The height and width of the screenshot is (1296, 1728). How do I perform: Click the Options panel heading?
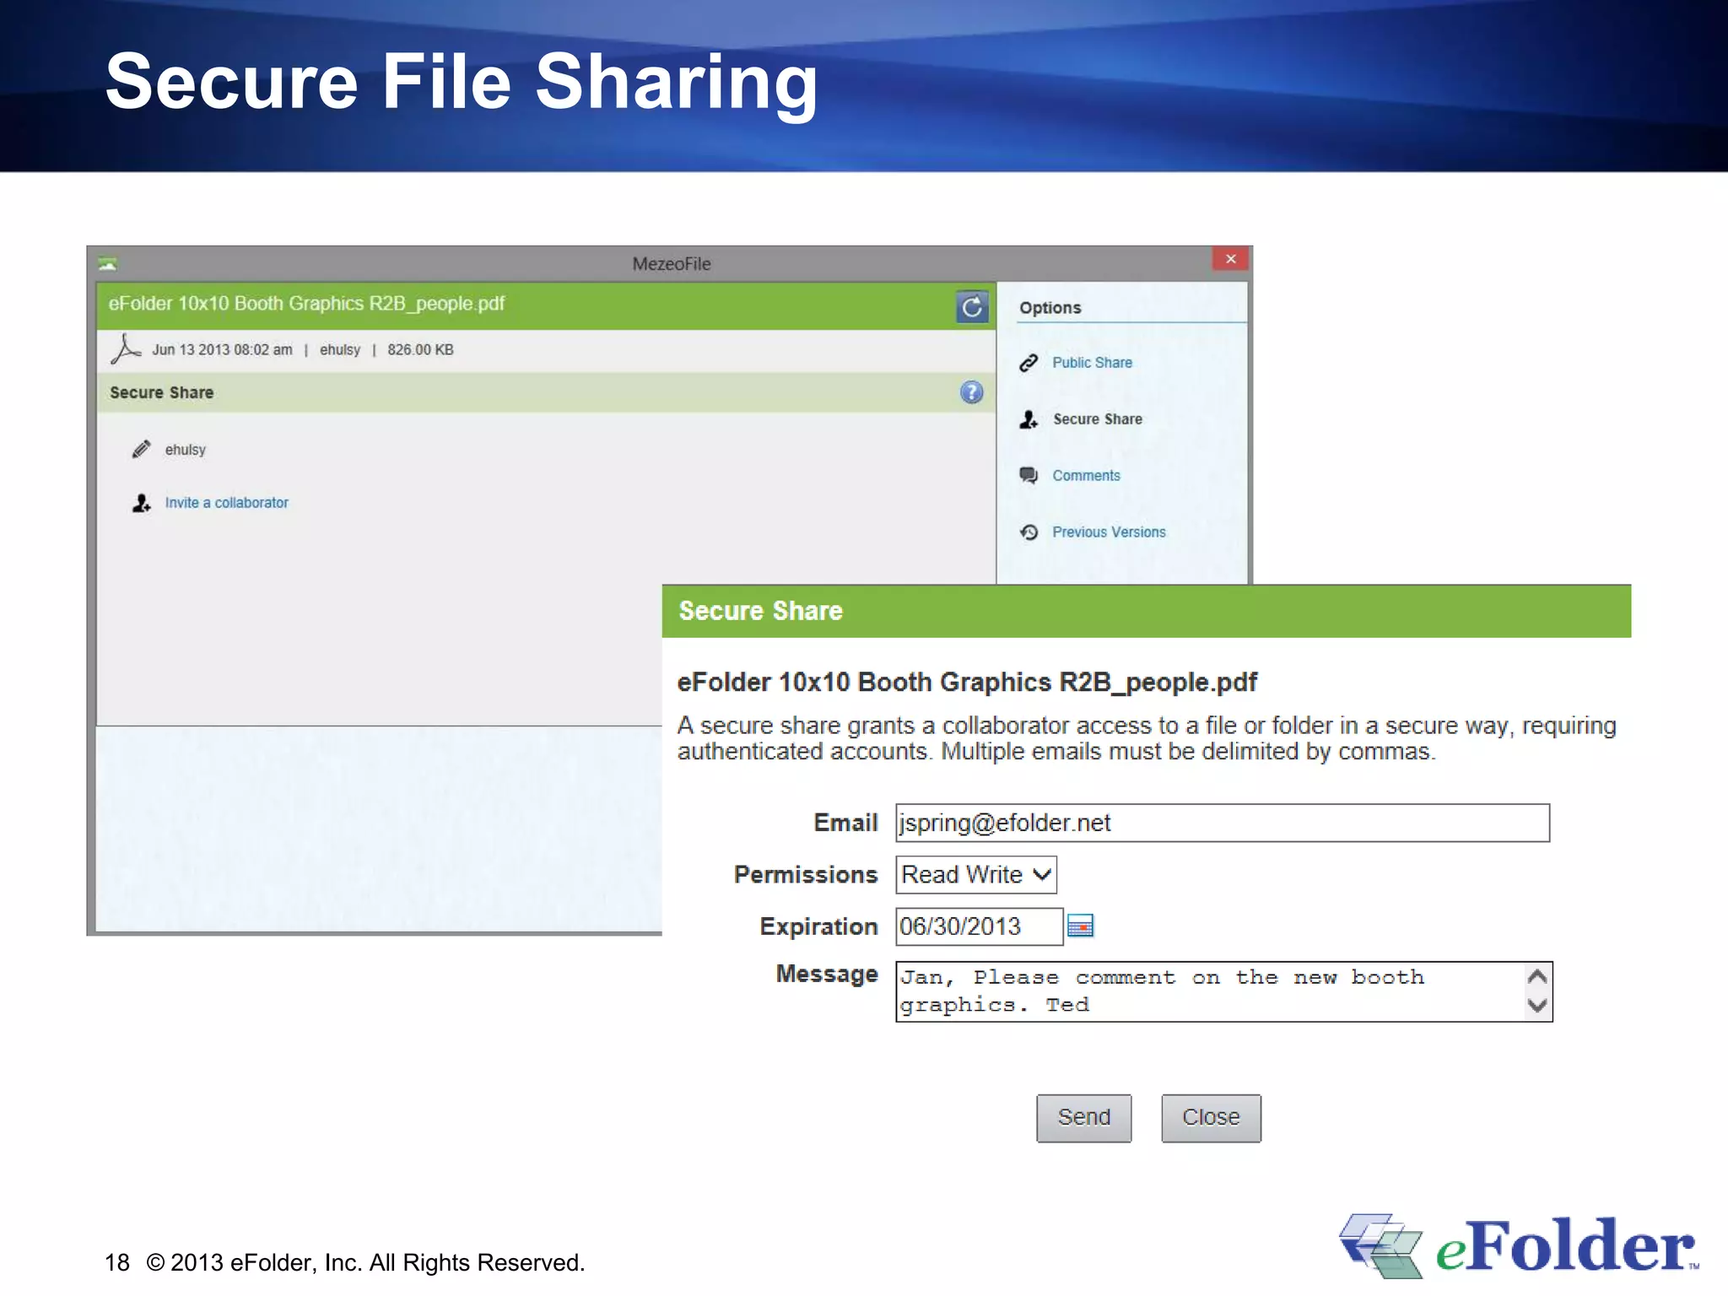pyautogui.click(x=1050, y=308)
